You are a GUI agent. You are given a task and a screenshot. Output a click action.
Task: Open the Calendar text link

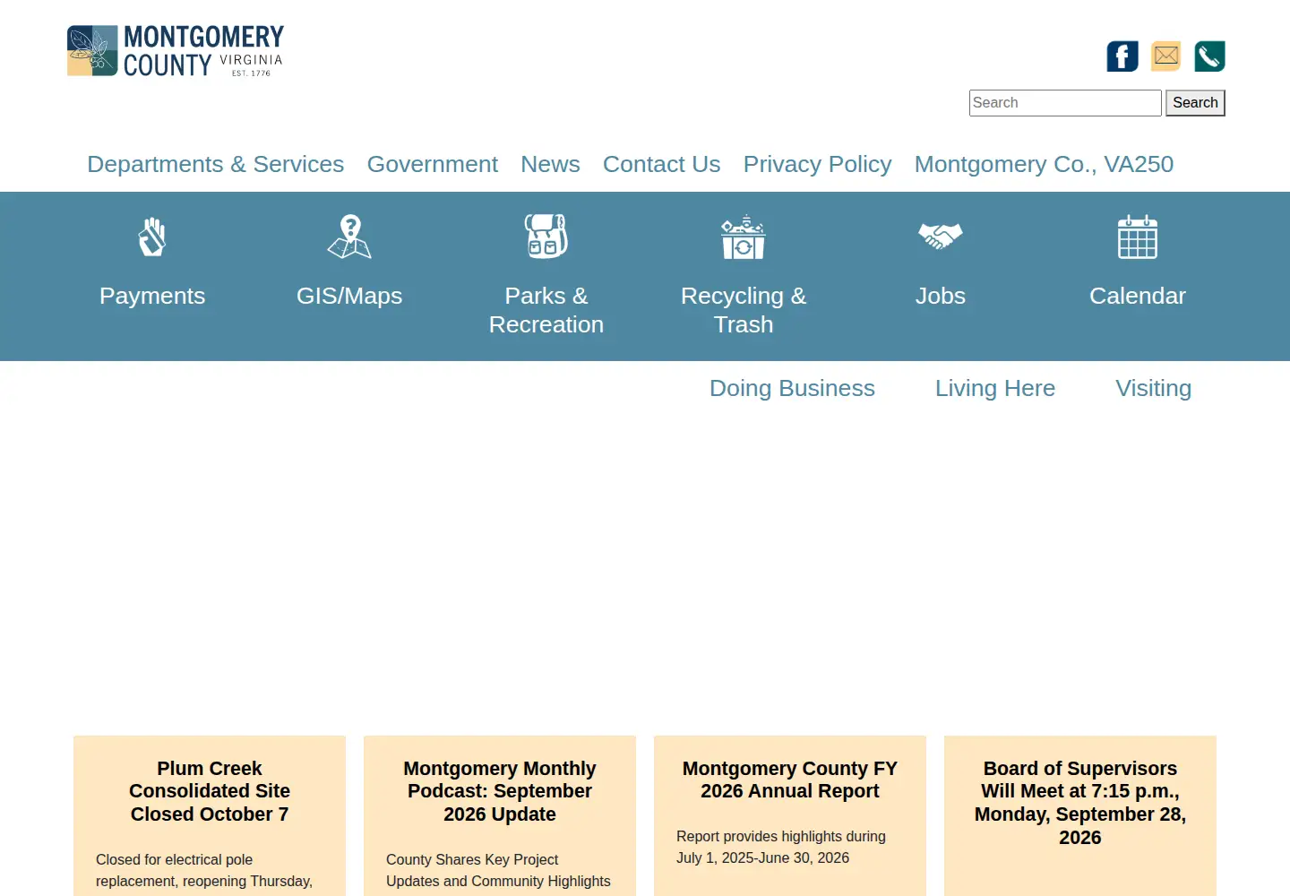1138,296
